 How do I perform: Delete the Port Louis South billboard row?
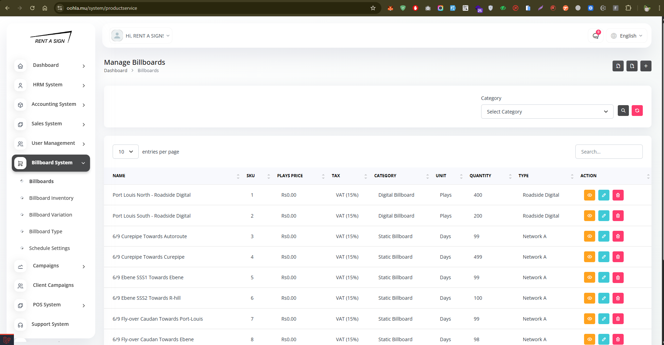click(618, 216)
